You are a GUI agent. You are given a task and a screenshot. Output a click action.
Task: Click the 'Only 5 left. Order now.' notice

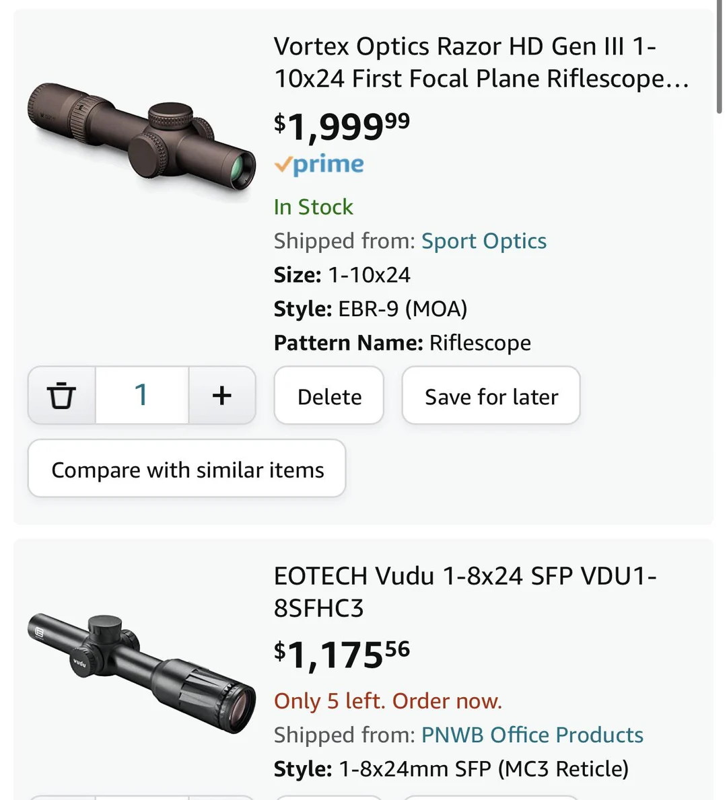click(x=388, y=701)
